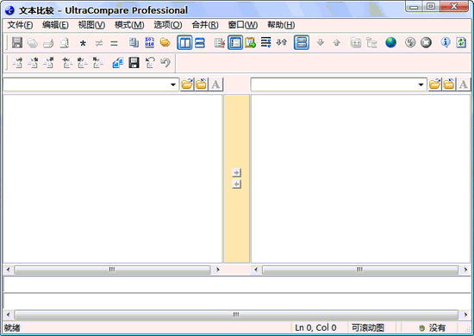Image resolution: width=474 pixels, height=336 pixels.
Task: Jump to next difference down arrow
Action: (321, 42)
